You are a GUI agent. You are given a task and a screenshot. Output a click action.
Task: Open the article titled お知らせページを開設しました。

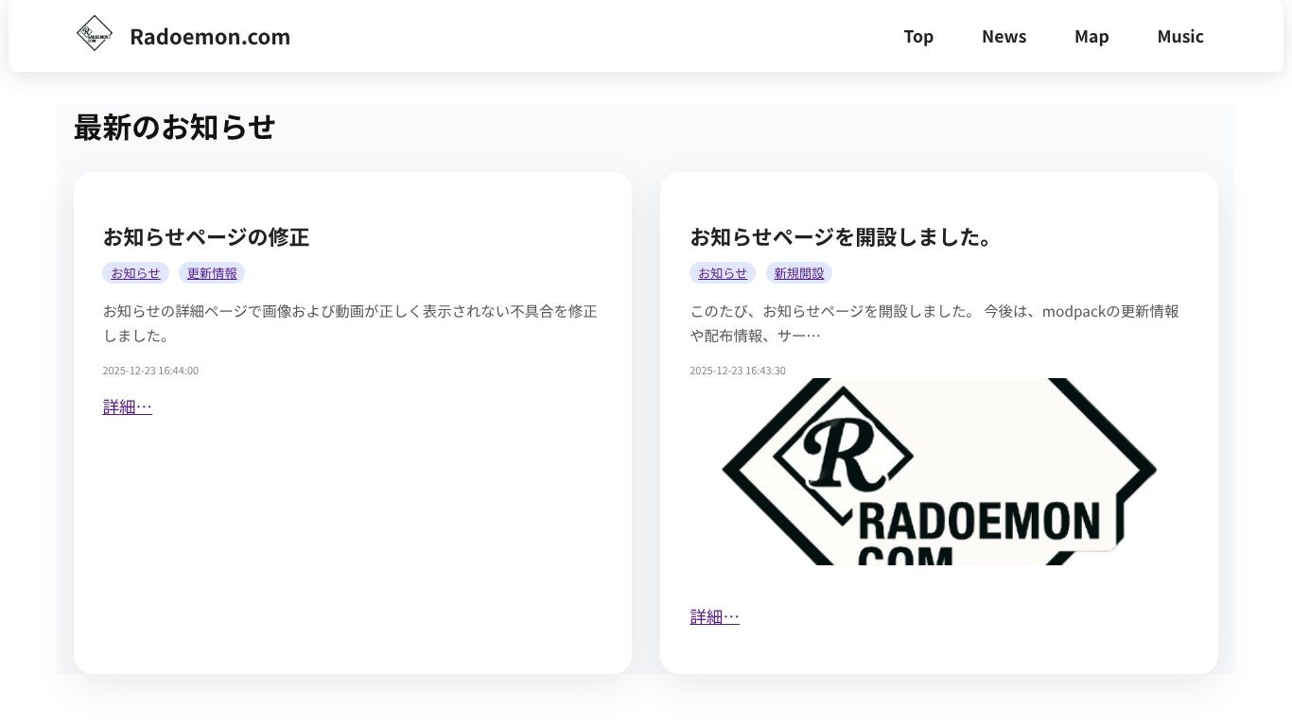843,236
